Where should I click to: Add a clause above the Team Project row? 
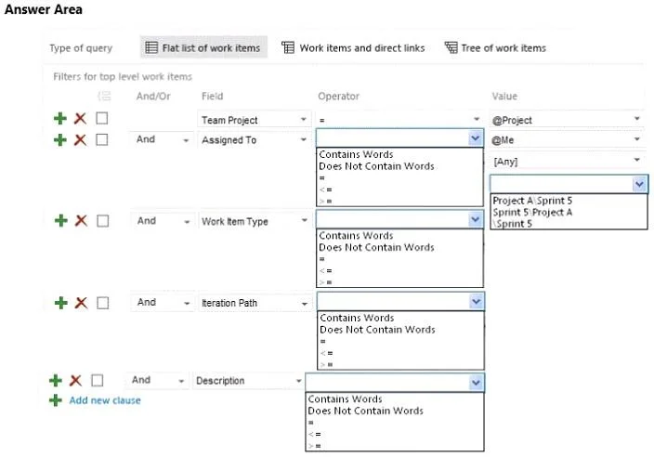click(60, 118)
